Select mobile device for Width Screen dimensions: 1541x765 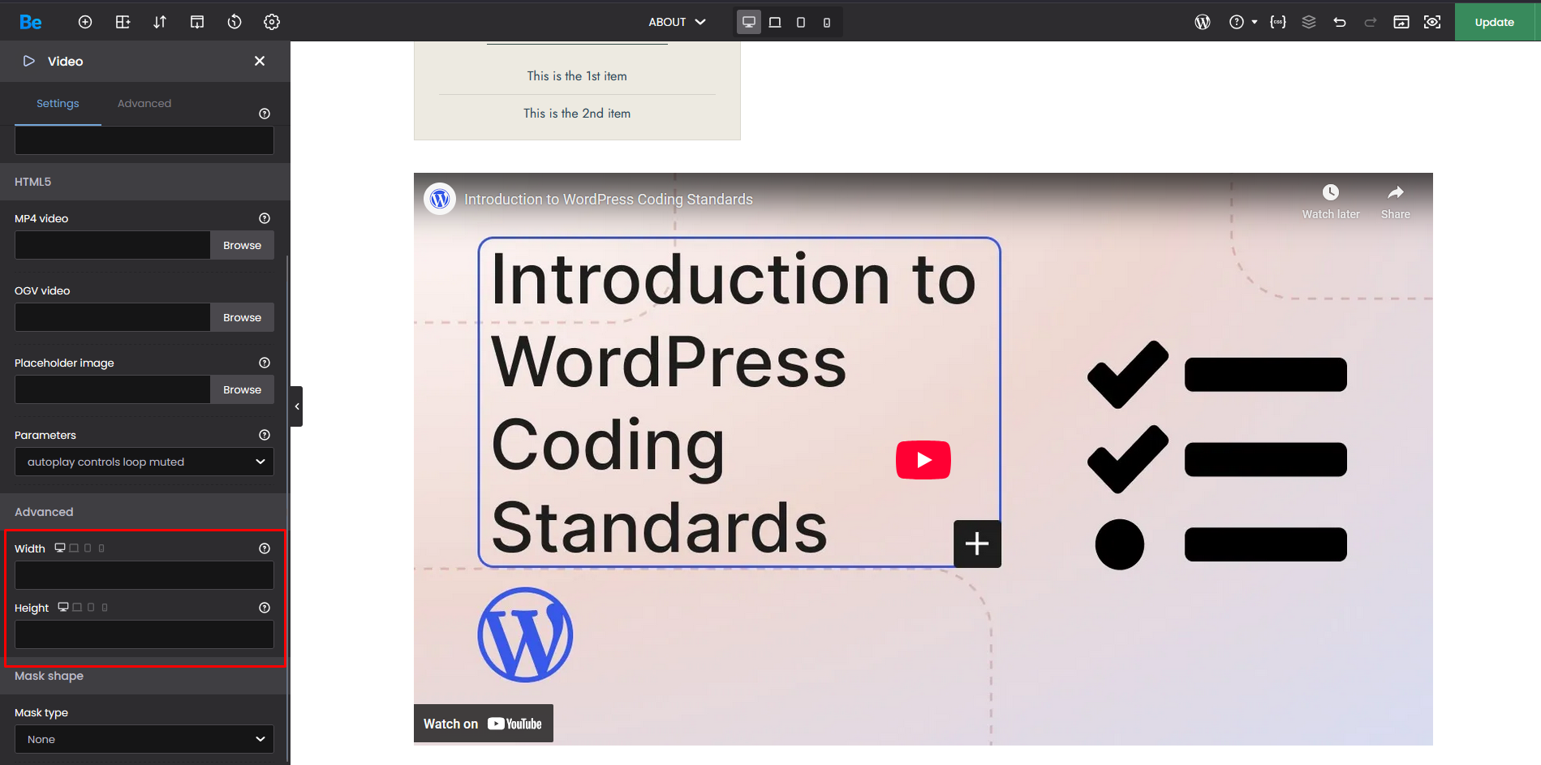click(101, 548)
